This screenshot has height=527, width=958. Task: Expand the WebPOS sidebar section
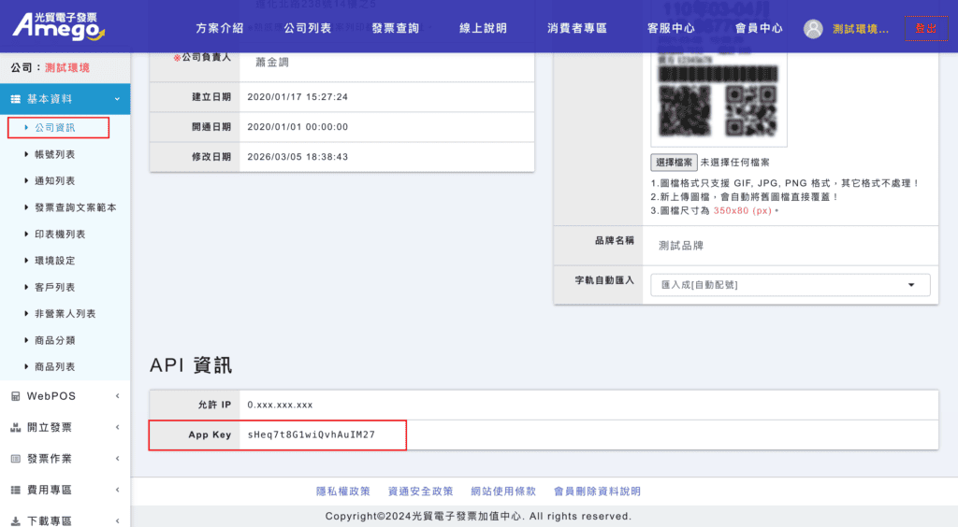tap(117, 396)
